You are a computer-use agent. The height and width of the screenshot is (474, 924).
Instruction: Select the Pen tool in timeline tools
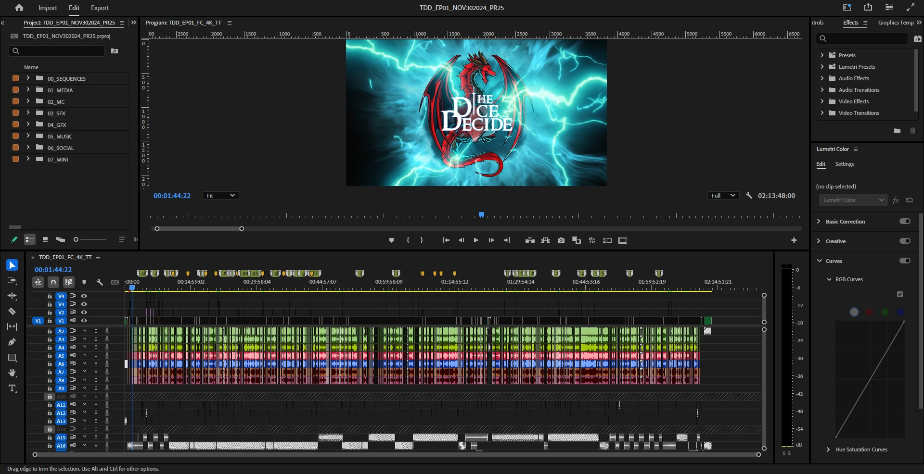(13, 342)
